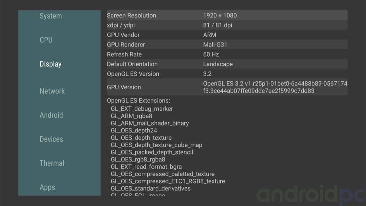Open the System section in sidebar

pyautogui.click(x=51, y=16)
